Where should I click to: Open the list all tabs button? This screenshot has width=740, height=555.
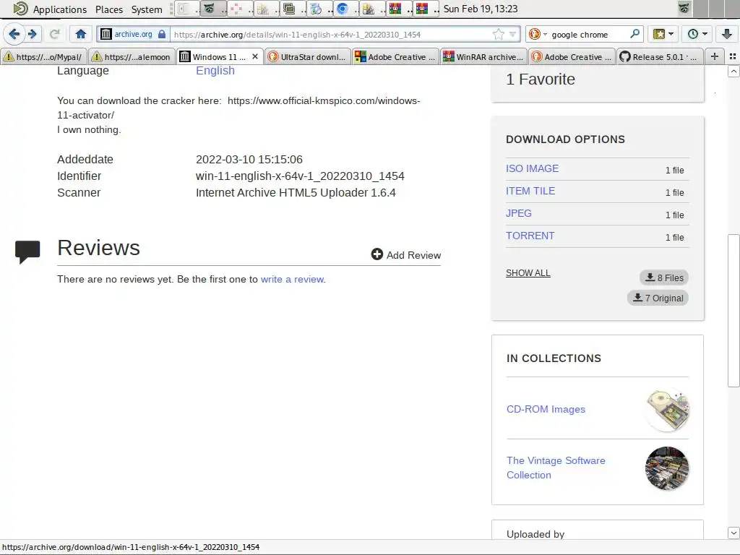(733, 56)
